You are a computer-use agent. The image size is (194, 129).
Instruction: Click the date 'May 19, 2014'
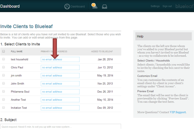click(x=105, y=75)
